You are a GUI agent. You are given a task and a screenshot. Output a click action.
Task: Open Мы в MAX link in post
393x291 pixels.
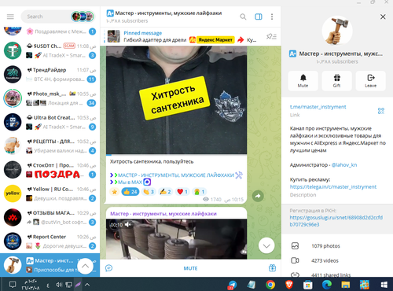(x=130, y=182)
